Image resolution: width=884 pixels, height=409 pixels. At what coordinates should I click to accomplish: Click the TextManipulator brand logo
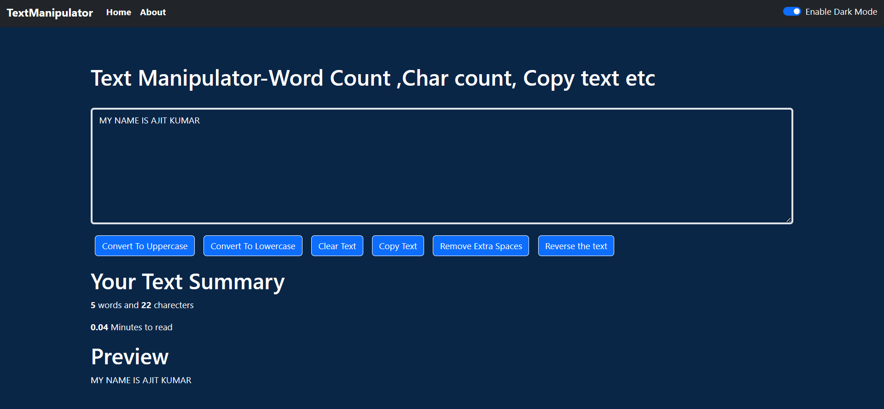coord(50,13)
